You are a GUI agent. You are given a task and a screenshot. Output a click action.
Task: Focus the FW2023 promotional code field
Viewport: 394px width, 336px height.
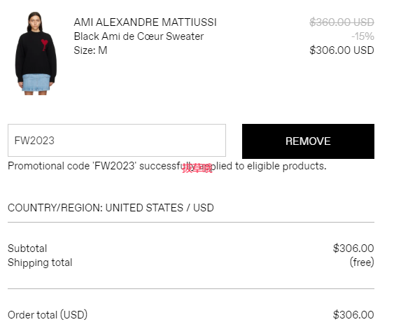coord(117,140)
